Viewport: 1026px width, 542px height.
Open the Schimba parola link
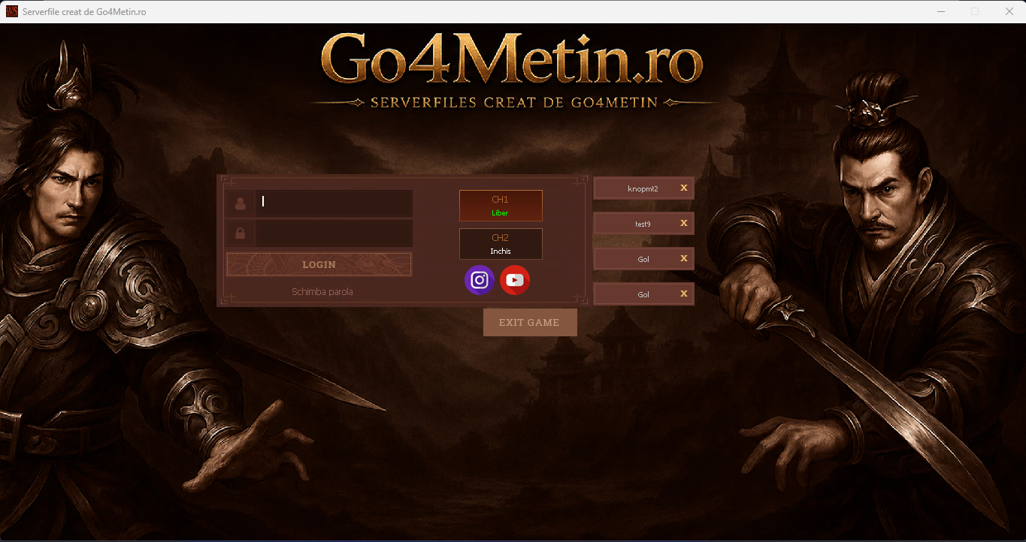[x=322, y=291]
